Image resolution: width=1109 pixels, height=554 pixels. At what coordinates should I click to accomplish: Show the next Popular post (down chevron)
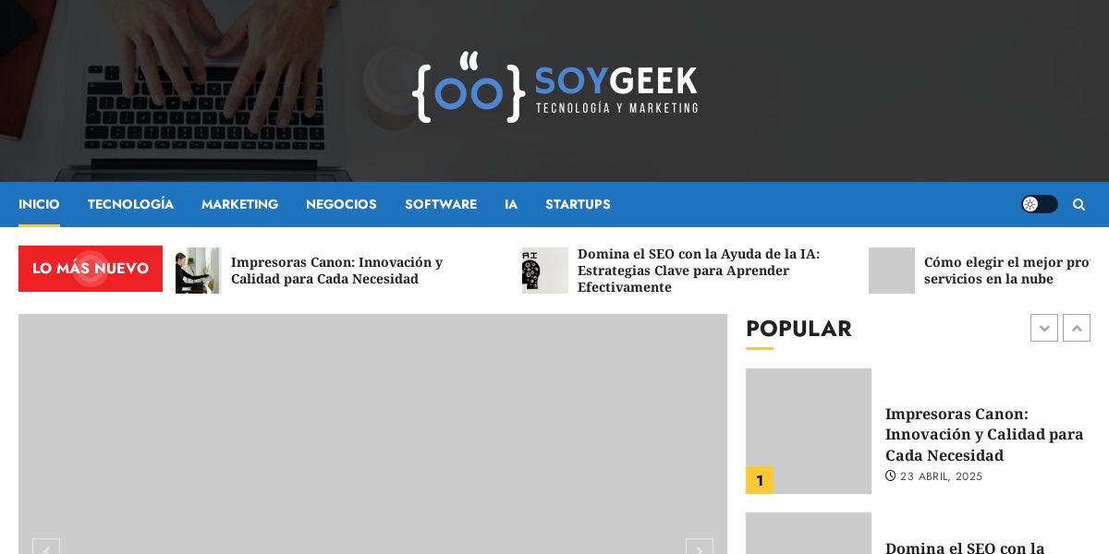point(1044,328)
